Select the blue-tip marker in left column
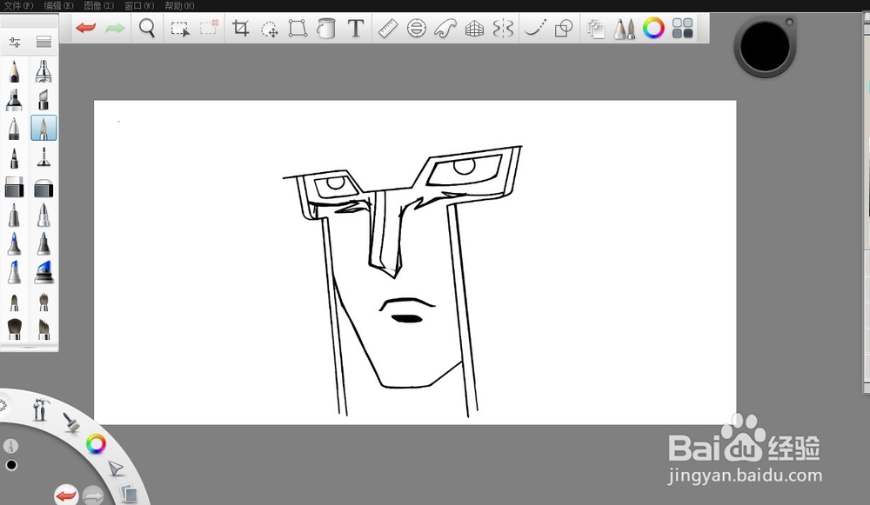 pyautogui.click(x=15, y=244)
